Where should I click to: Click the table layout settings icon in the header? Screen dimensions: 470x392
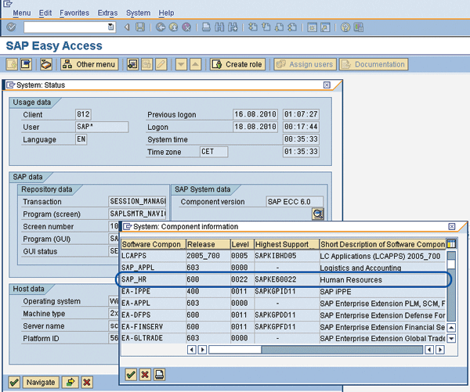coord(450,243)
